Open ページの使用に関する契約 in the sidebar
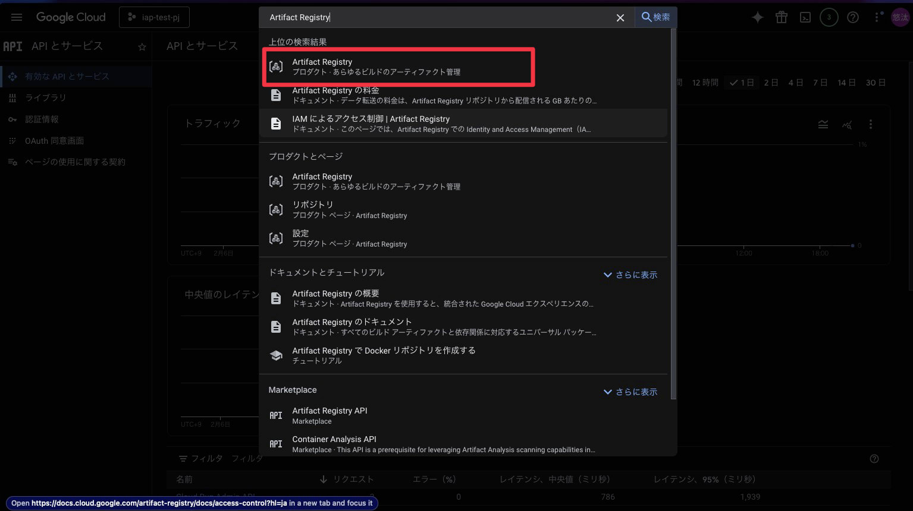The image size is (913, 511). [x=76, y=162]
